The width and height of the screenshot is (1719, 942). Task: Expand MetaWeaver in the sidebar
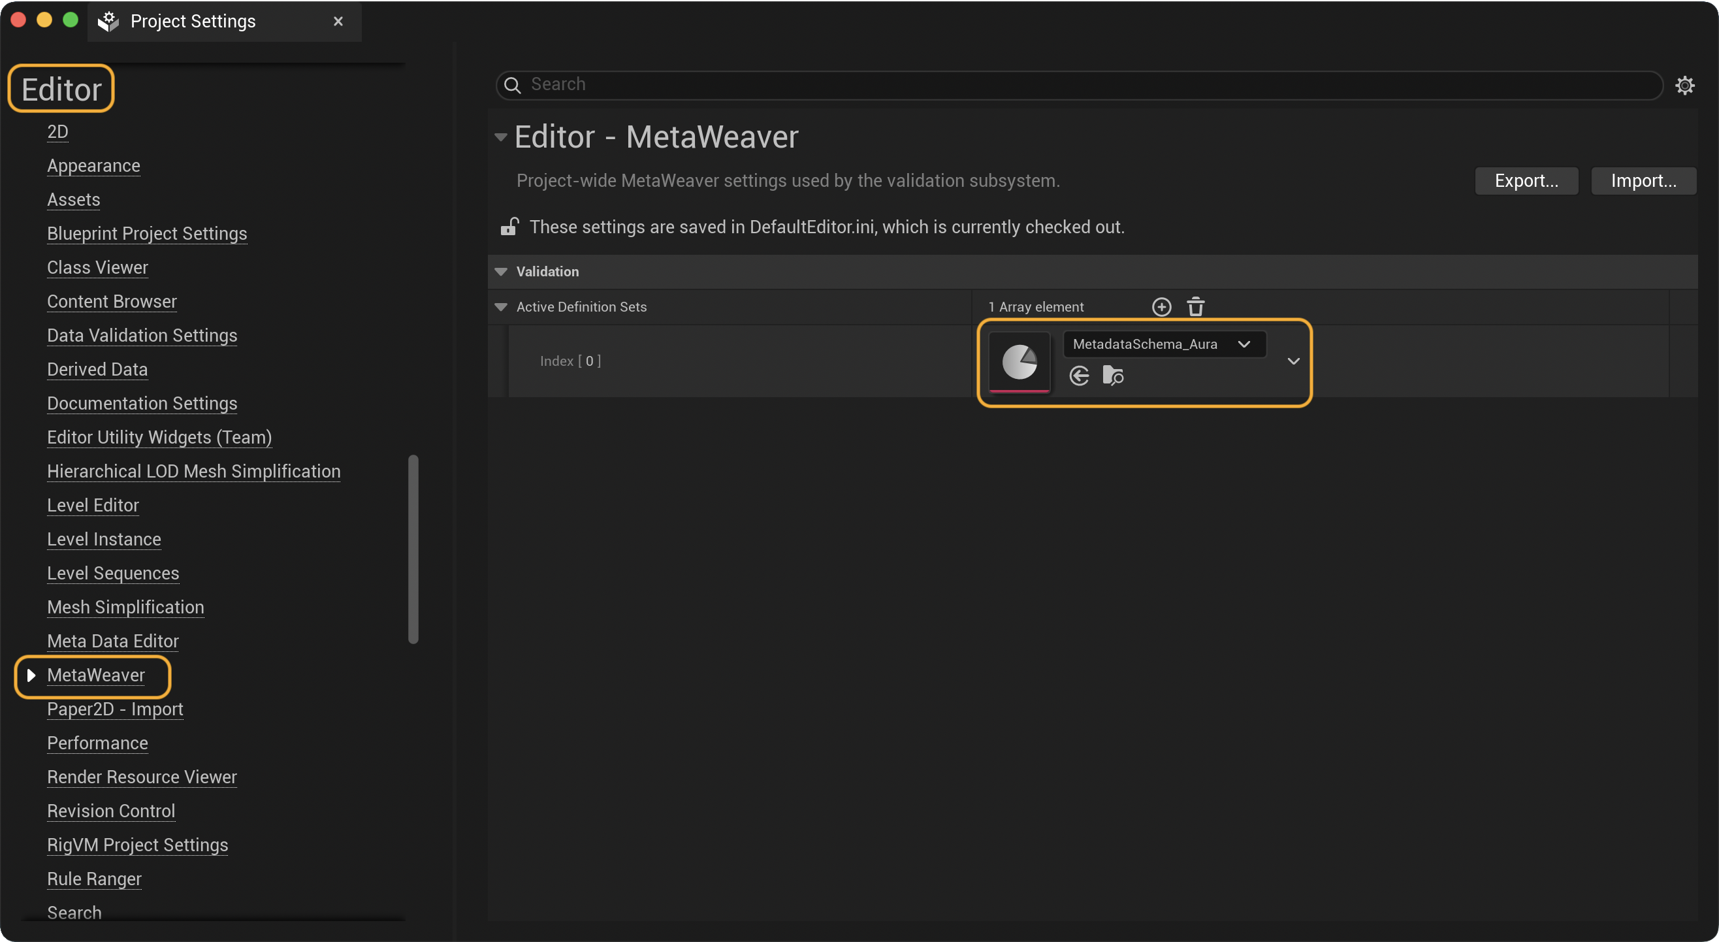31,675
